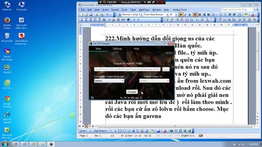Center align text in Word
Screen dimensions: 262x147
(200, 15)
